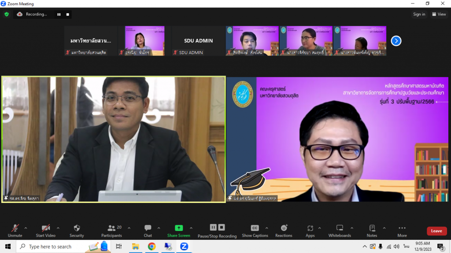
Task: Start Video camera toggle
Action: click(x=46, y=228)
